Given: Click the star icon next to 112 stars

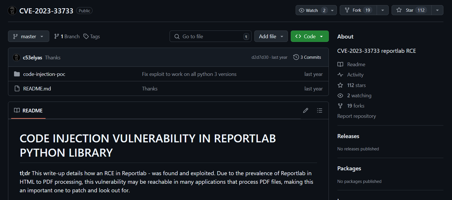Looking at the screenshot, I should point(340,85).
